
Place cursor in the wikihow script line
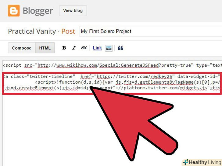point(112,65)
